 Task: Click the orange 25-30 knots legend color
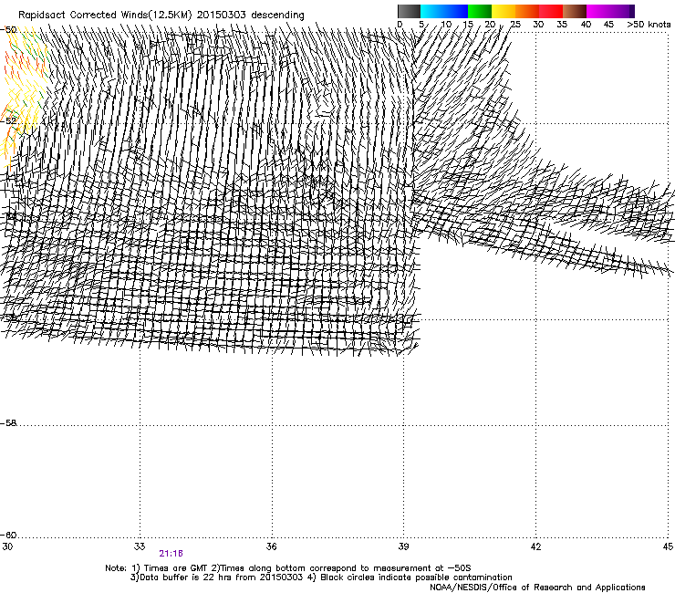pyautogui.click(x=527, y=11)
